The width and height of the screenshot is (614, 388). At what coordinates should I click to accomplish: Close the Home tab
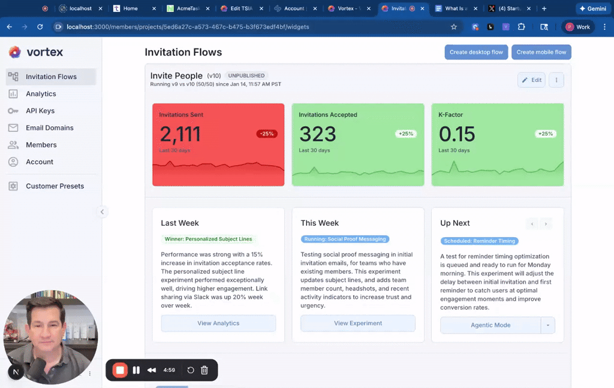[154, 8]
